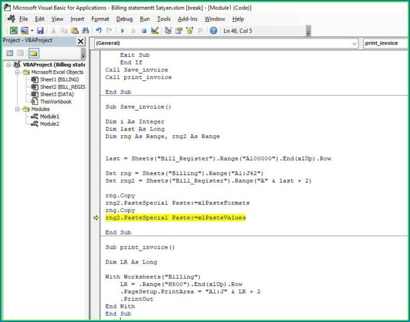The height and width of the screenshot is (322, 410).
Task: Select Sheet3 (DATA) in project tree
Action: tap(57, 94)
